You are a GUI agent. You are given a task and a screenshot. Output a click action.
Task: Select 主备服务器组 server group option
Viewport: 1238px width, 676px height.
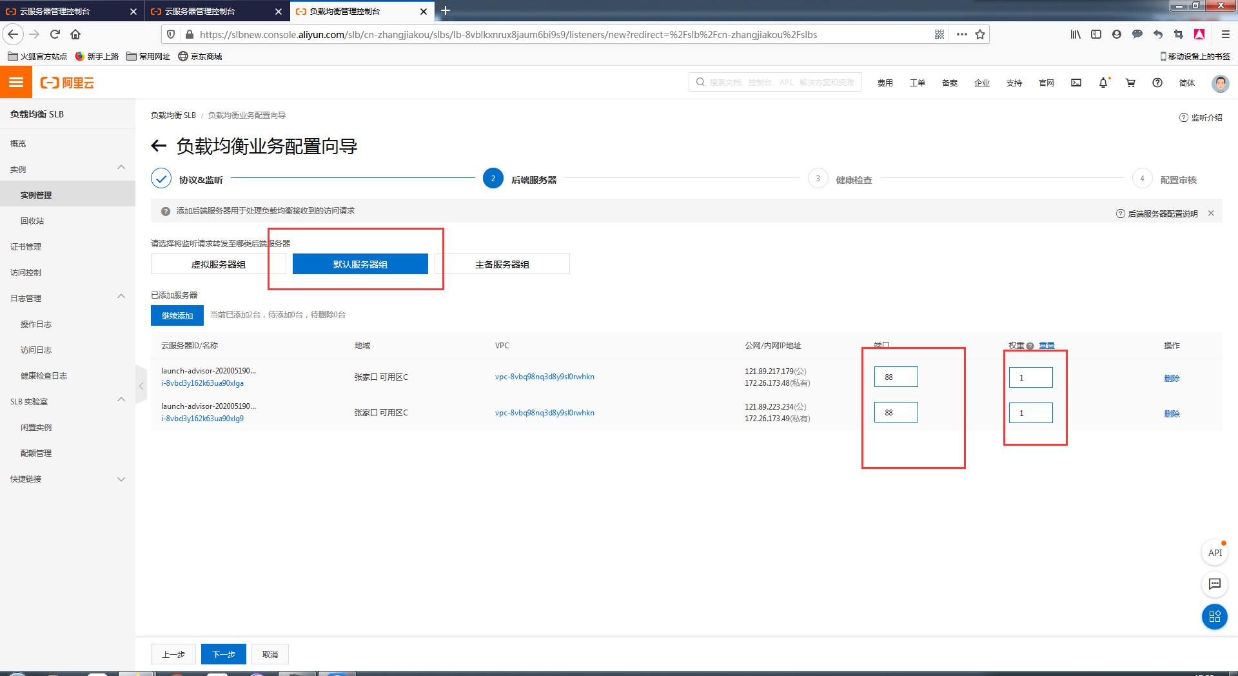[x=502, y=264]
